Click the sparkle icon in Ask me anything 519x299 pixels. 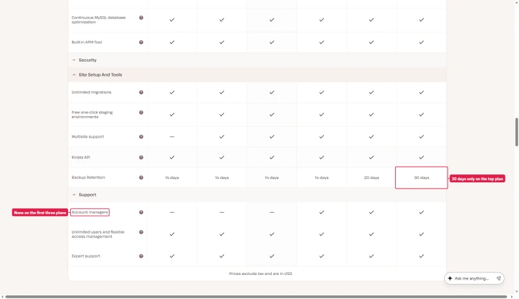pyautogui.click(x=450, y=278)
